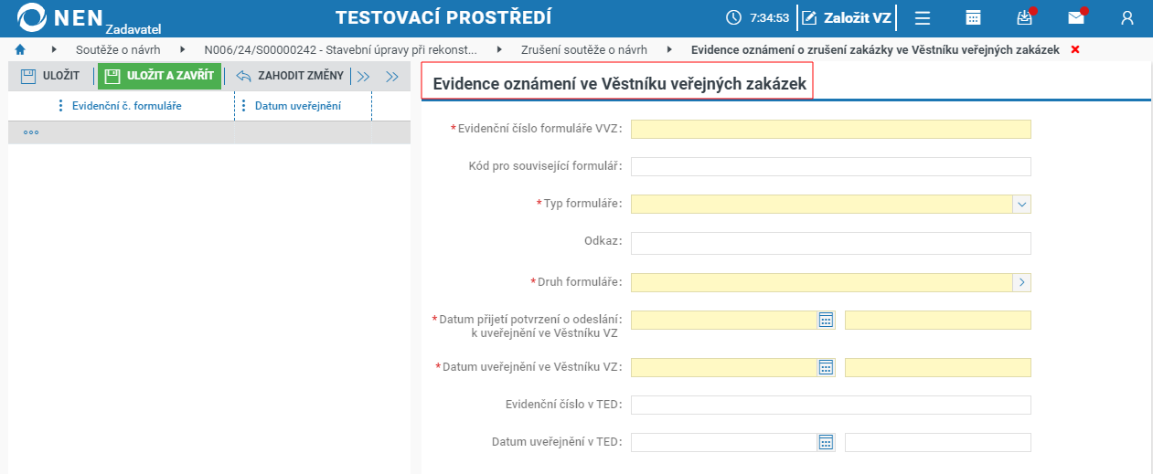Click the Uložit a zavřít button
Image resolution: width=1153 pixels, height=474 pixels.
point(160,76)
